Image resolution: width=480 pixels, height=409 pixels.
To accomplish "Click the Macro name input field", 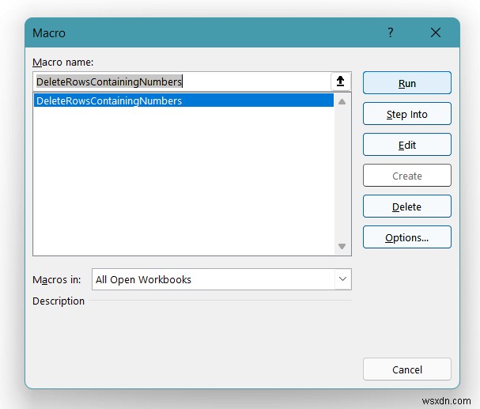I will tap(182, 81).
